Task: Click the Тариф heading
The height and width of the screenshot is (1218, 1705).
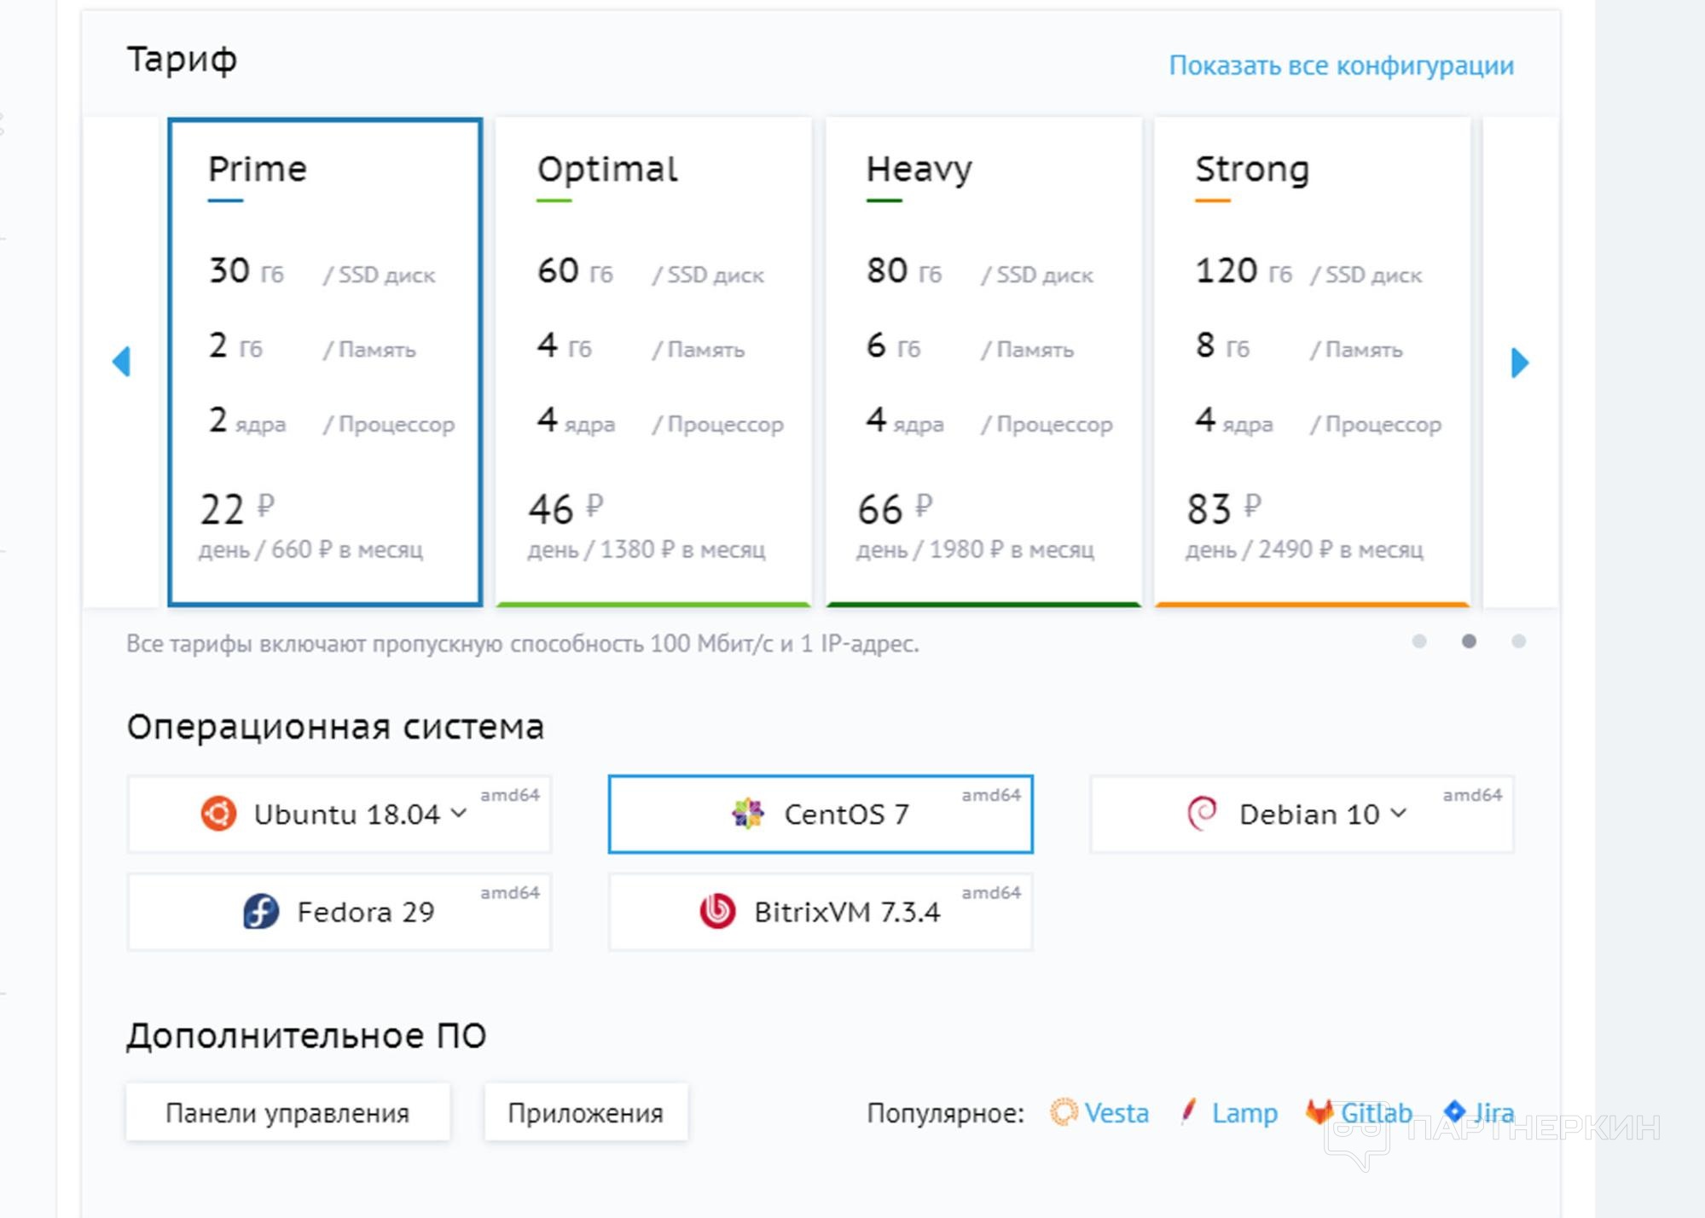Action: [x=182, y=60]
